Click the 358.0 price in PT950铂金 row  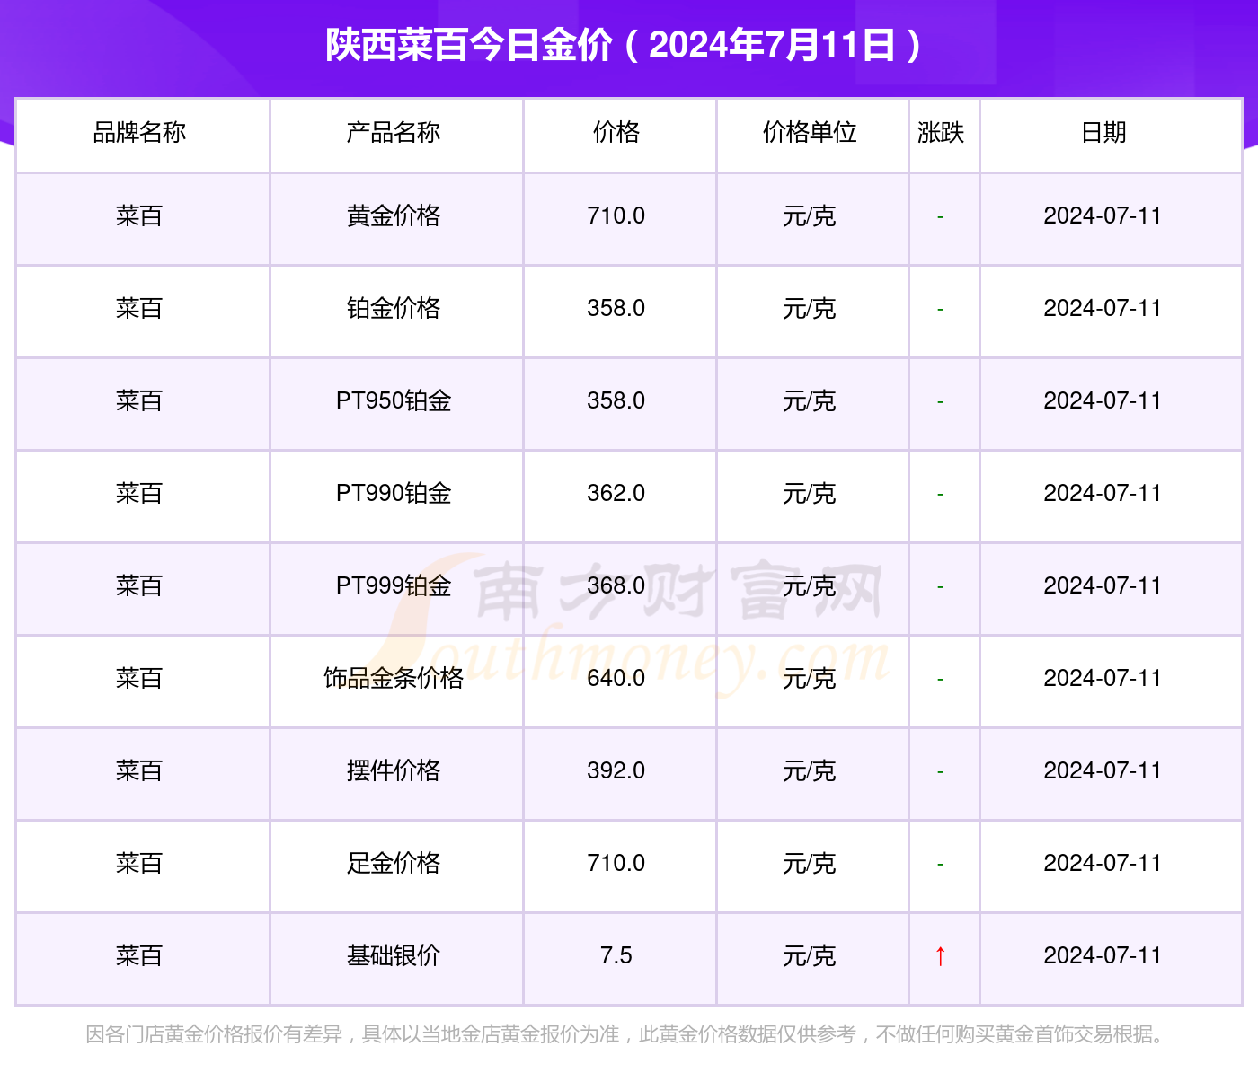(616, 401)
